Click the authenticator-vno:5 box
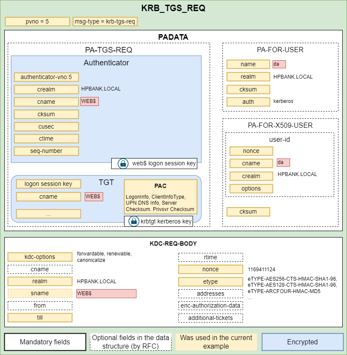The width and height of the screenshot is (347, 355). [x=46, y=77]
